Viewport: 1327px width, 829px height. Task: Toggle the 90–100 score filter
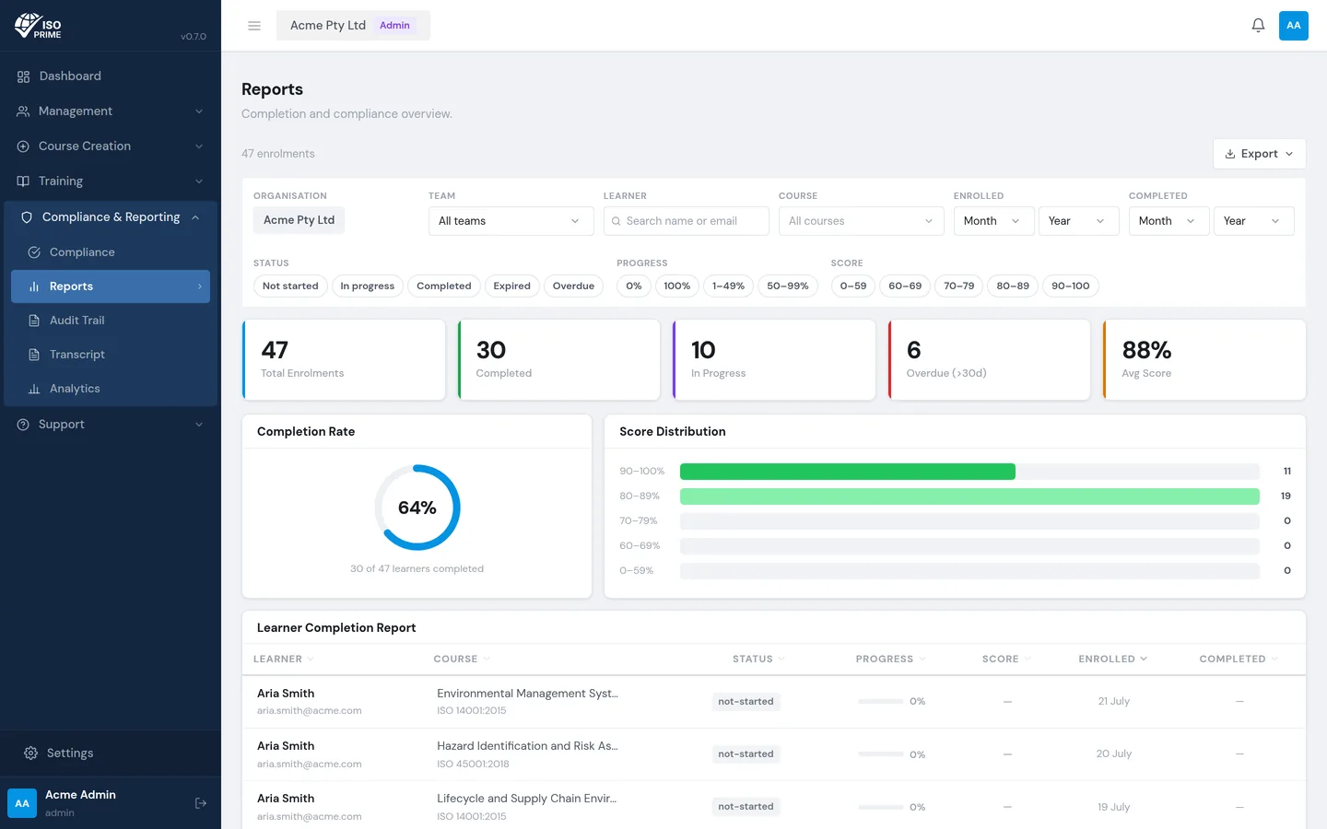(1071, 286)
